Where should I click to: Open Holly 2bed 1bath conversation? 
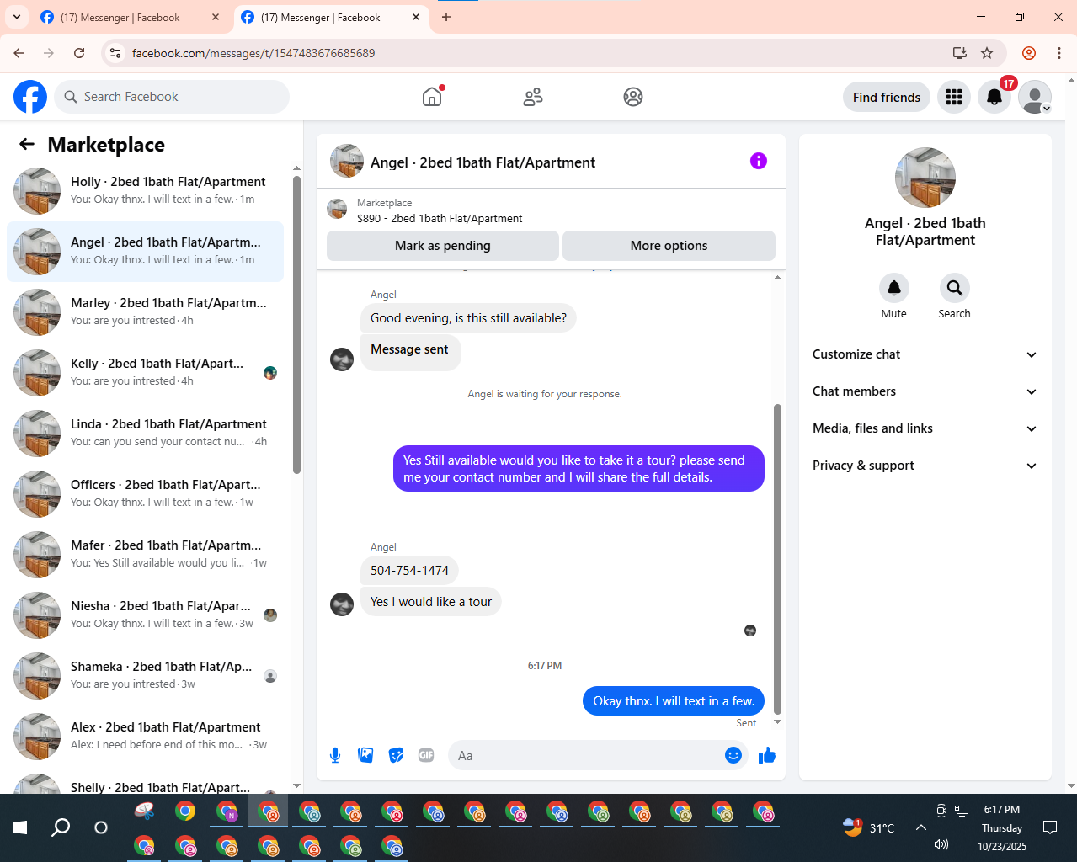coord(145,191)
